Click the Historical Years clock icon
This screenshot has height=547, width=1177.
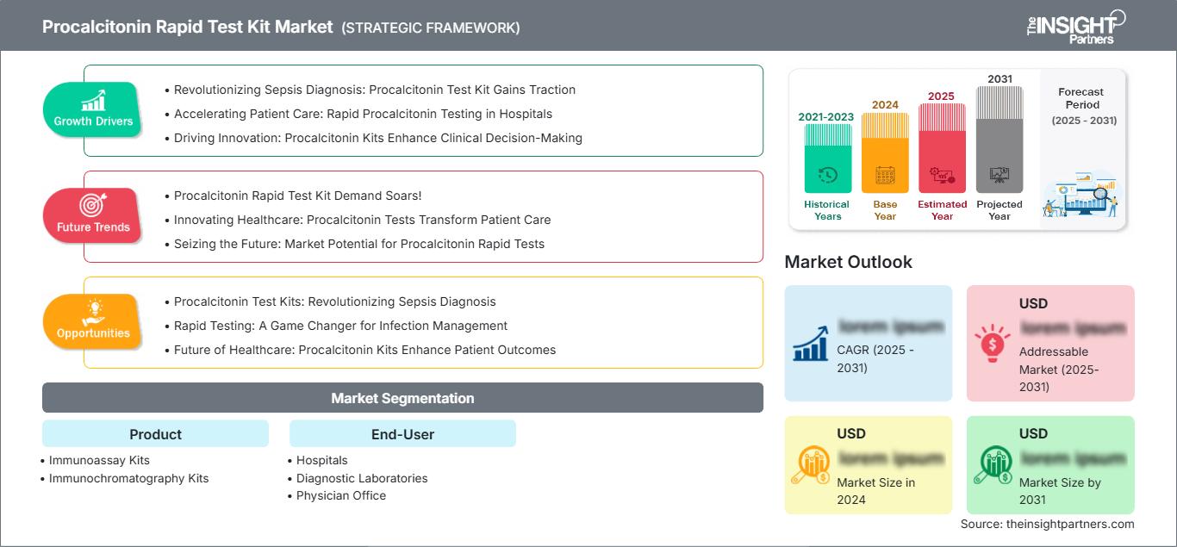pos(827,175)
